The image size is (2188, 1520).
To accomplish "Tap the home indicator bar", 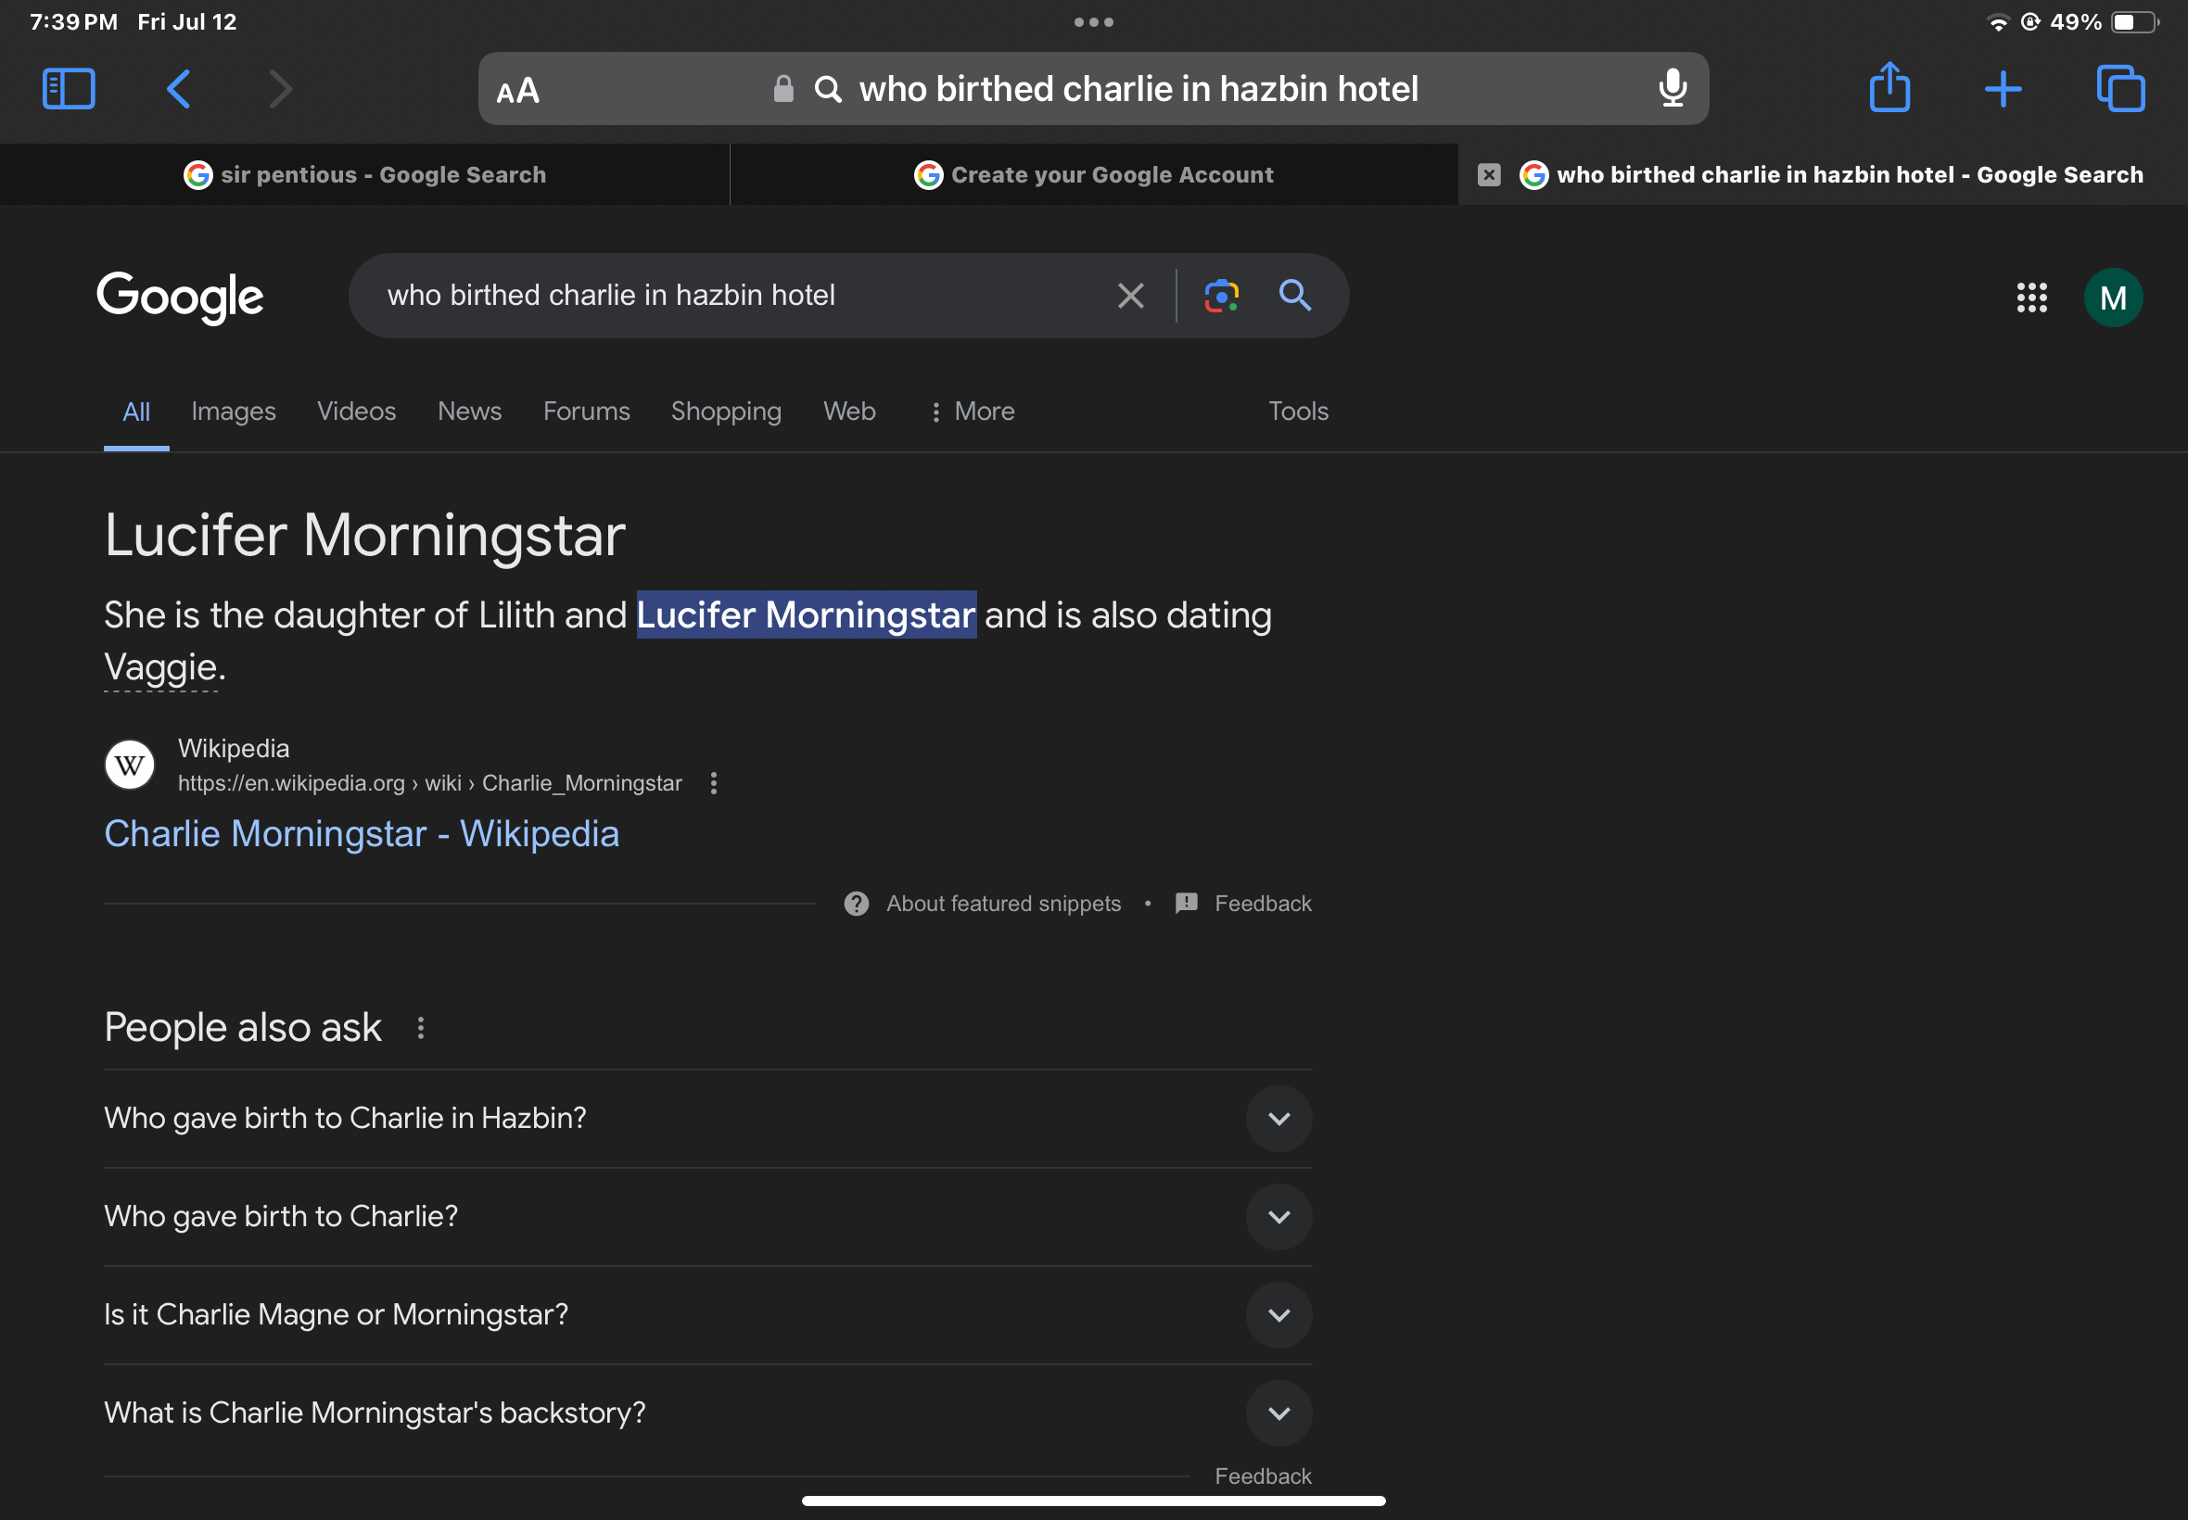I will tap(1093, 1501).
